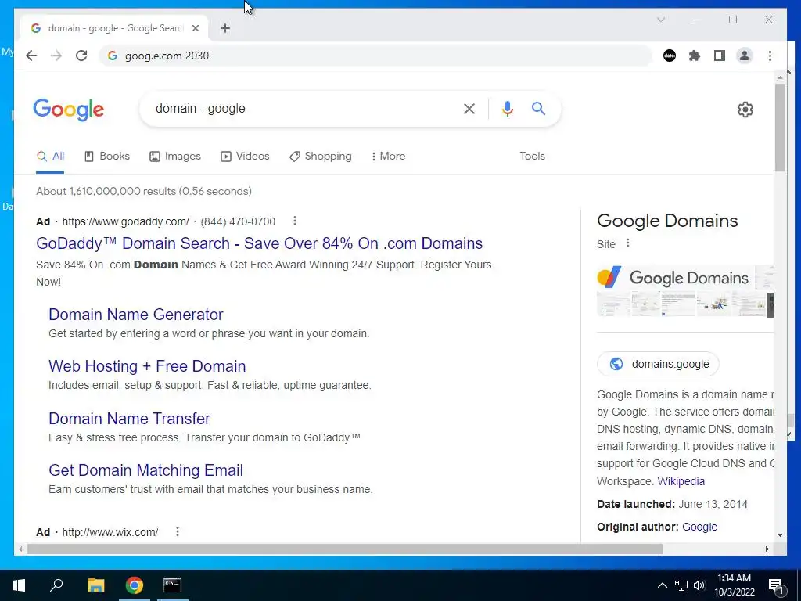
Task: Go back with the browser back arrow
Action: pos(31,56)
